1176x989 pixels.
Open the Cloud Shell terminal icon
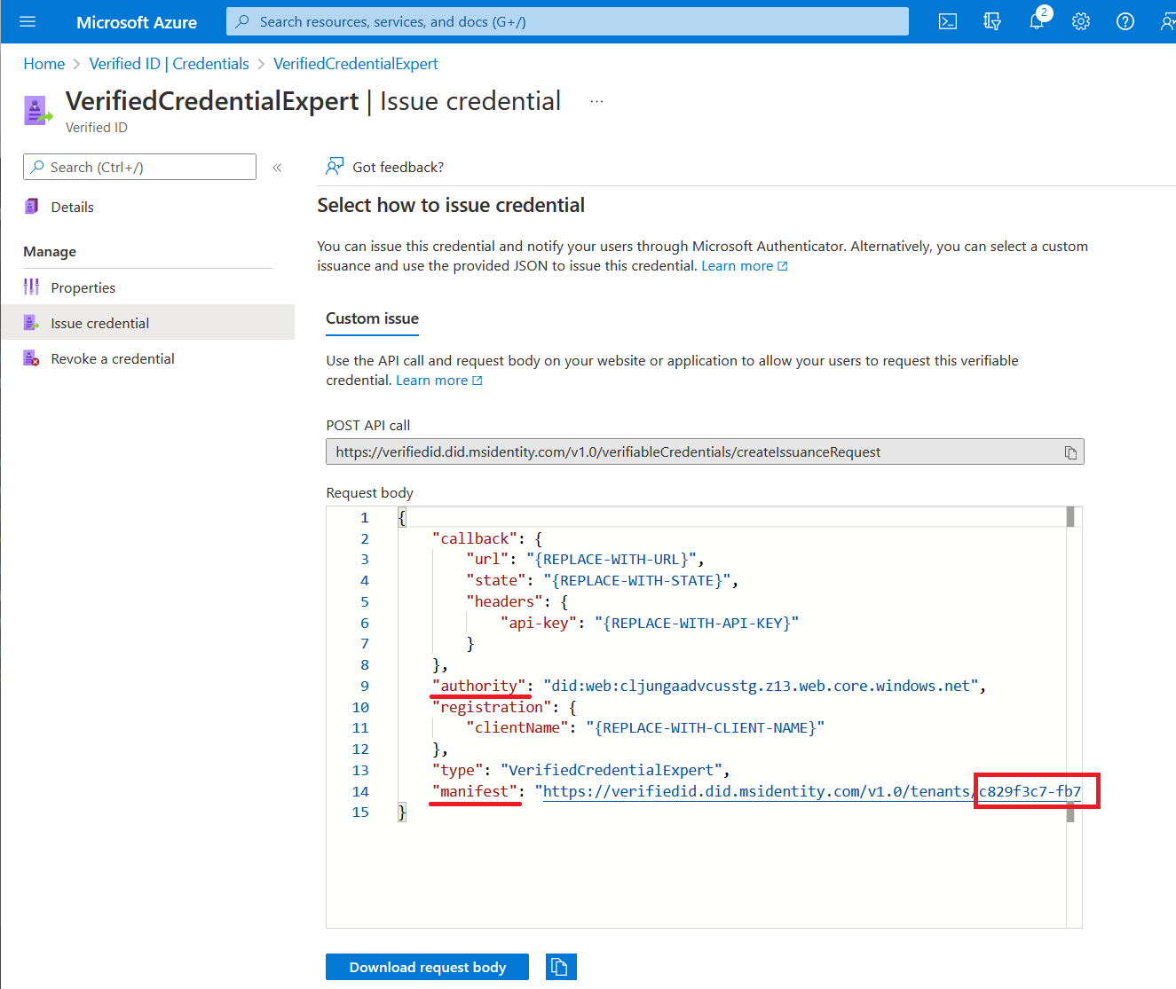click(947, 21)
